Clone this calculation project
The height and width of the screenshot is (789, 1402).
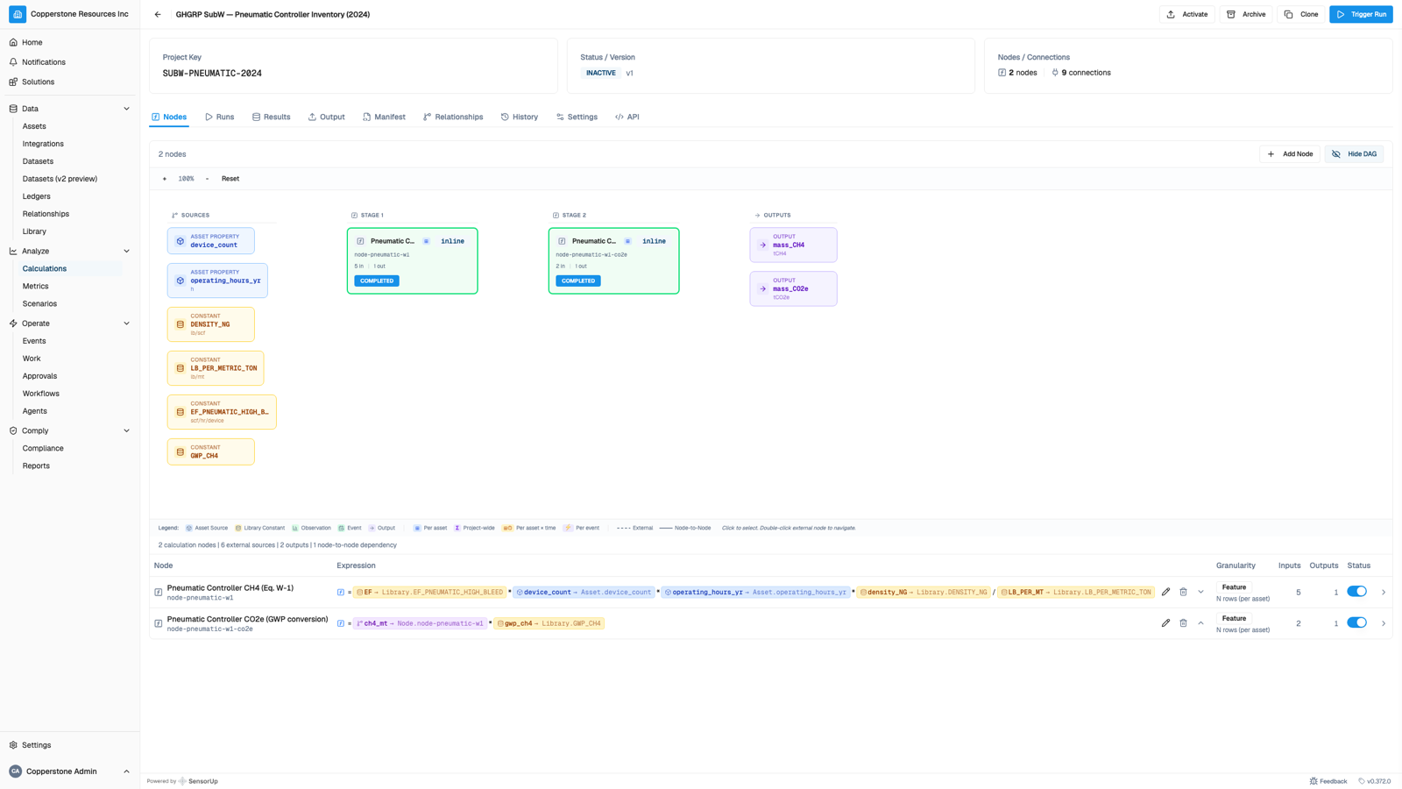pyautogui.click(x=1301, y=14)
